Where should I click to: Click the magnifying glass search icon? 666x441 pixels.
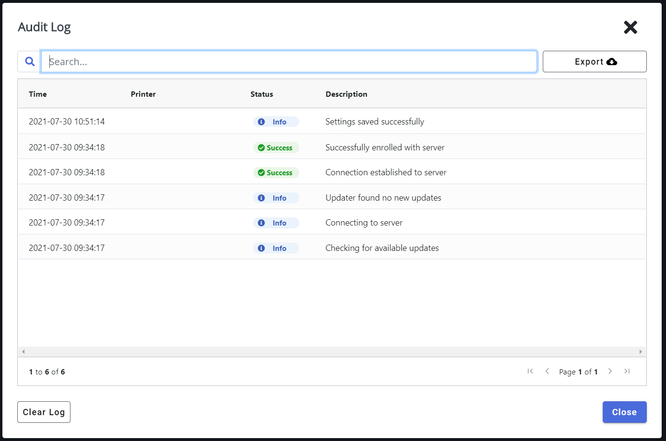pos(30,62)
